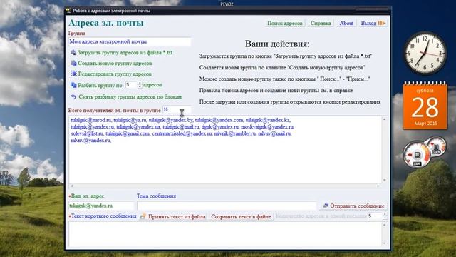Click 'Снять разбивку группы адресов по блокам'
This screenshot has width=456, height=257.
(130, 97)
